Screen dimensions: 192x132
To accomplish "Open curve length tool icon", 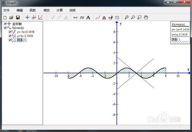I will 111,17.
